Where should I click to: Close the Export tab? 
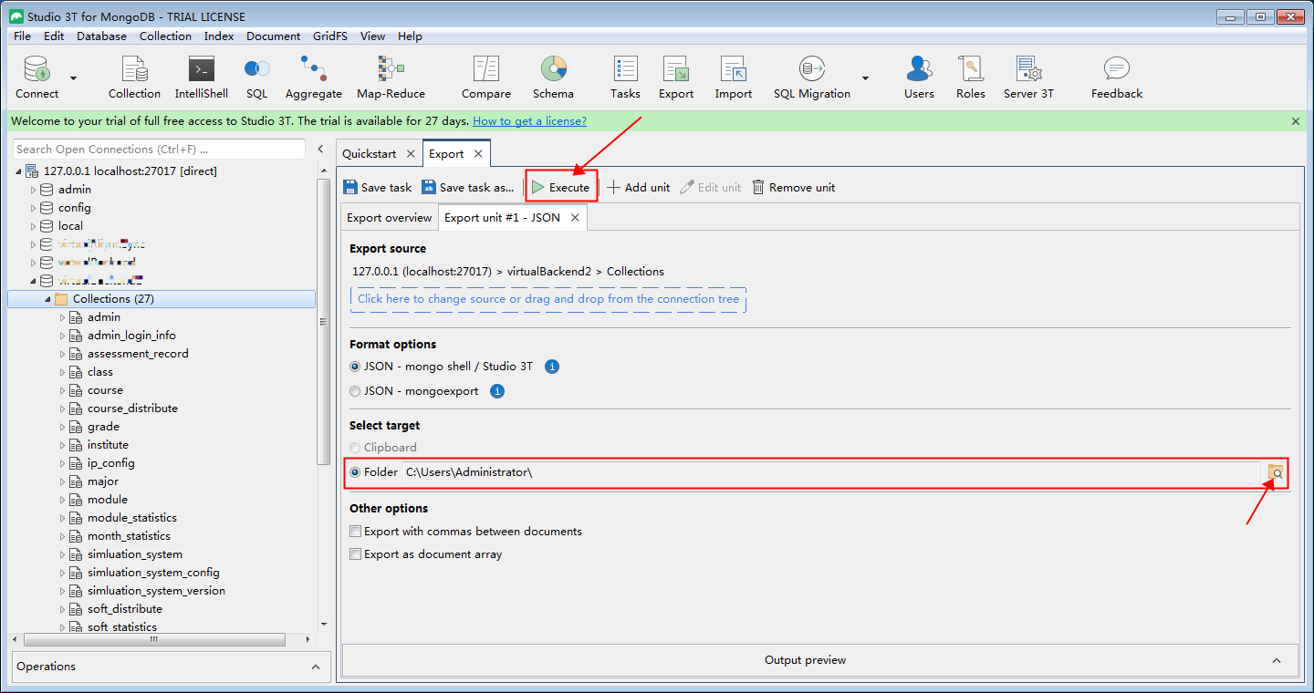(478, 154)
